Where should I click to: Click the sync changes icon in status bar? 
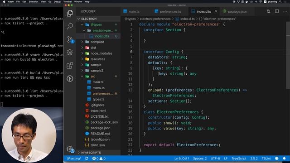87,158
